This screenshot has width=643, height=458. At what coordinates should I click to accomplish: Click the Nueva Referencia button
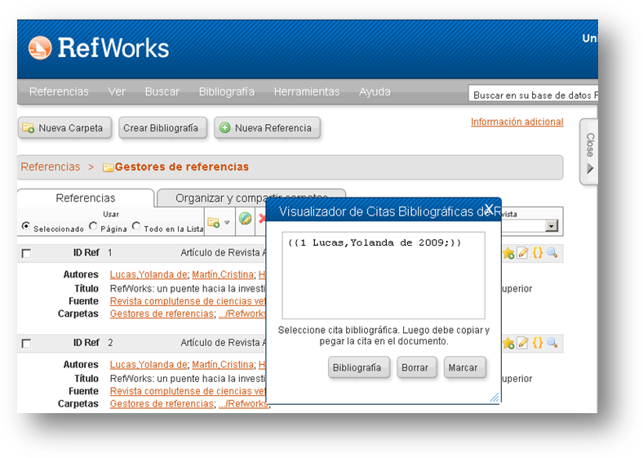coord(267,128)
